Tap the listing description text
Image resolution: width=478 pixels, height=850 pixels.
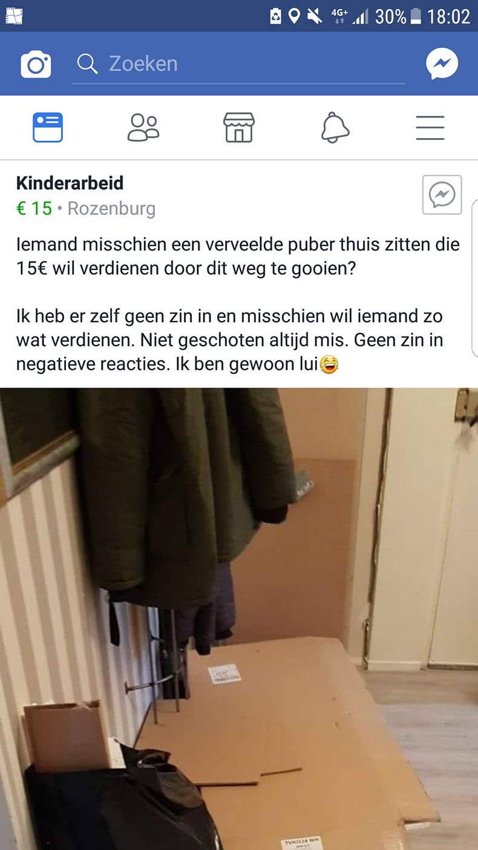pyautogui.click(x=238, y=304)
